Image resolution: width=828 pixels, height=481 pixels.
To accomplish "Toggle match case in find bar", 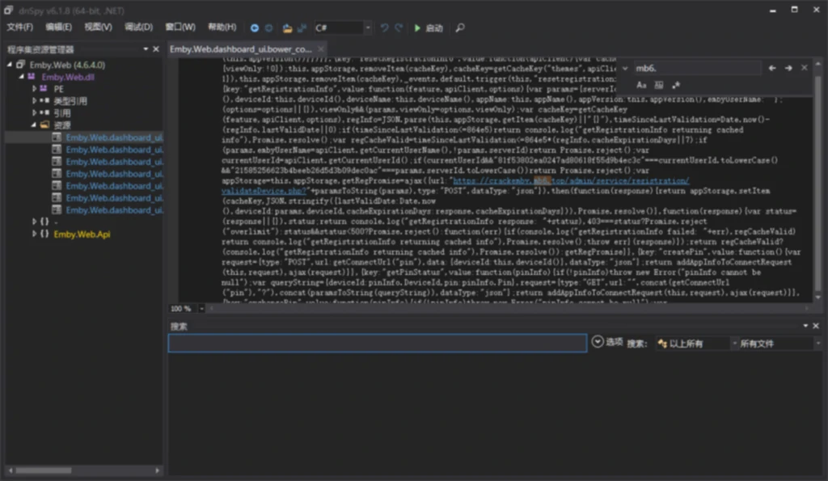I will [641, 85].
